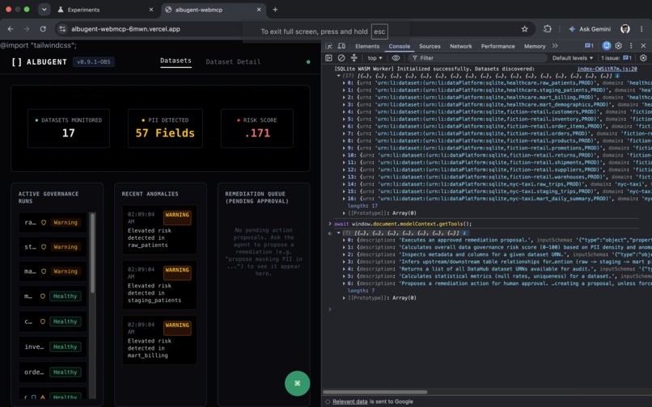Click the Ask Gemini button
The image size is (652, 407).
[591, 29]
